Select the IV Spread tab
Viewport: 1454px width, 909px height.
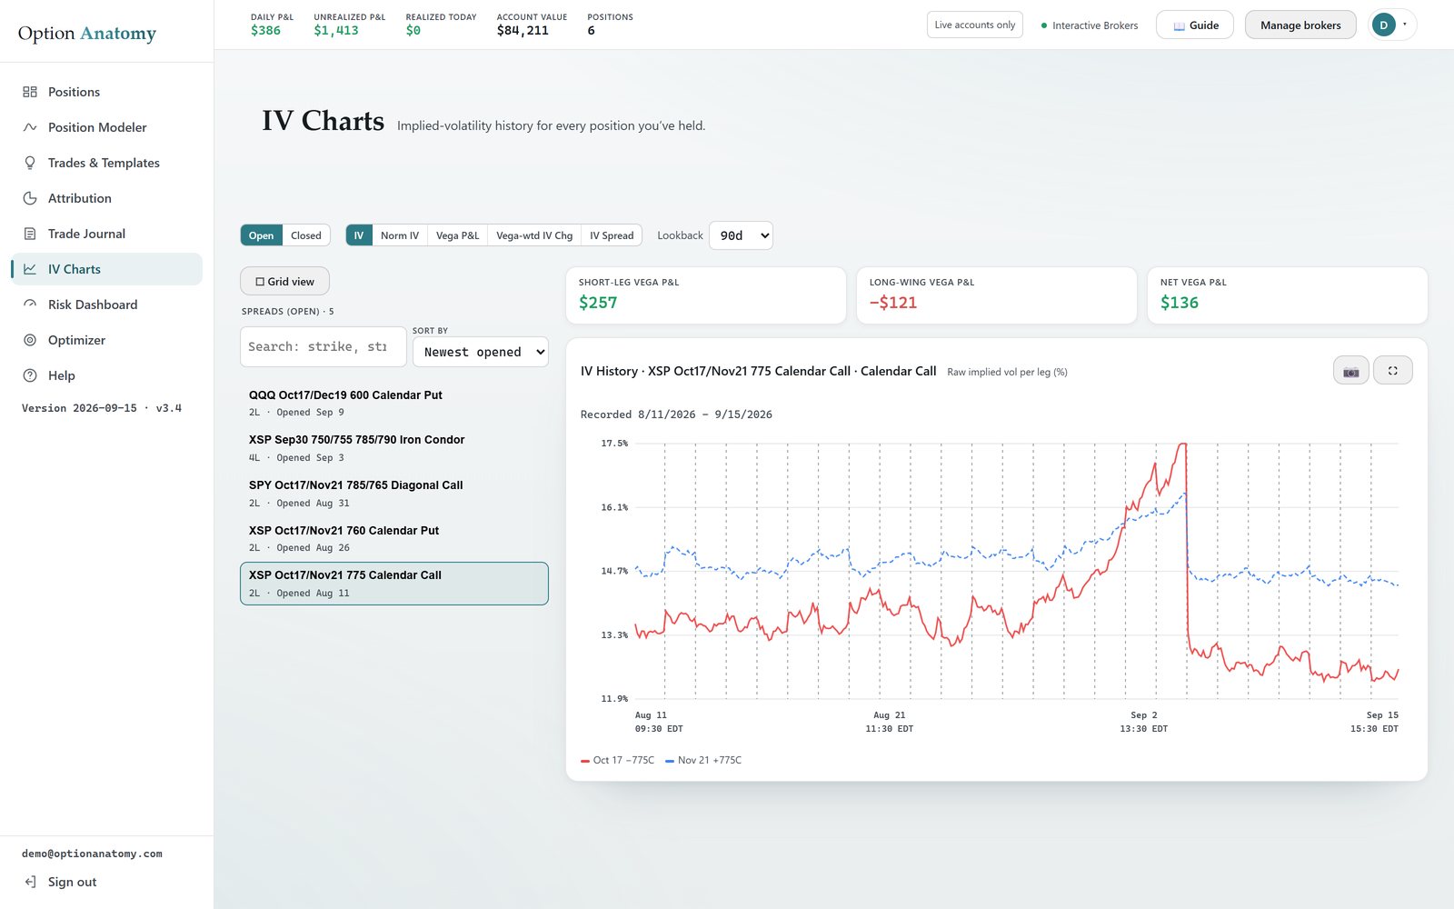click(x=612, y=235)
